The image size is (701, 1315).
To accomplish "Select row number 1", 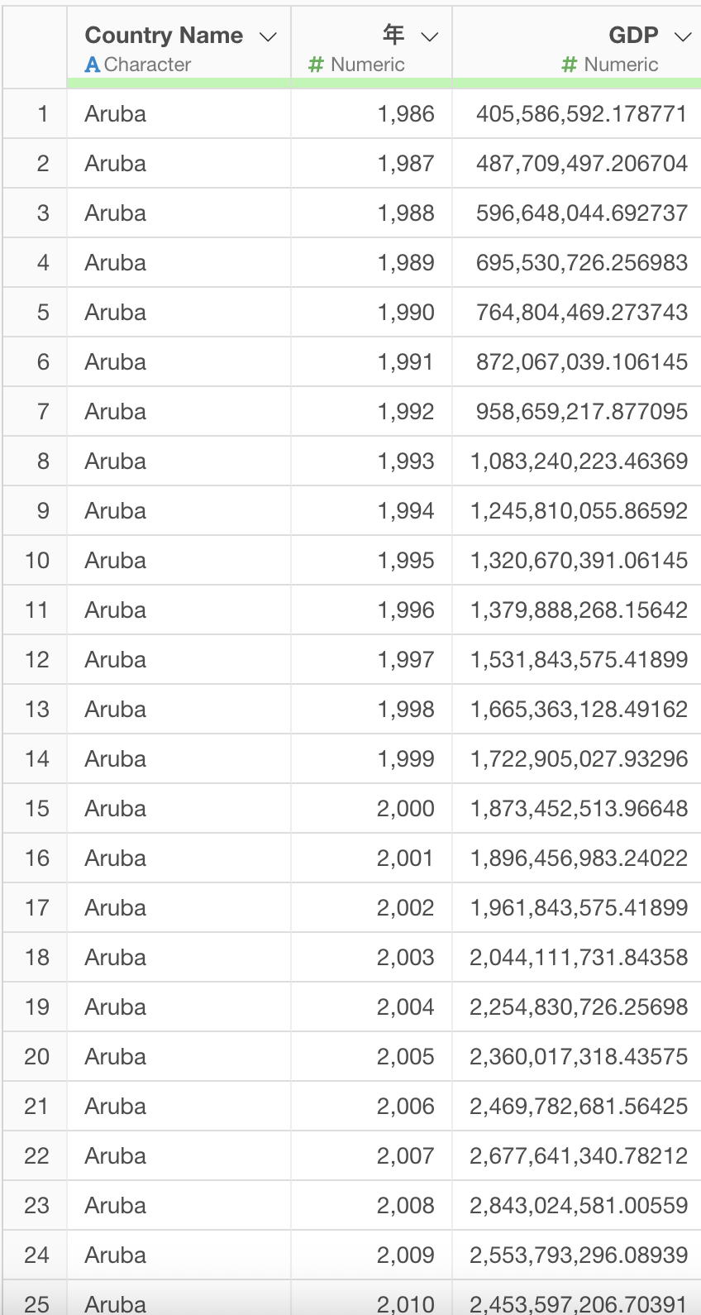I will pyautogui.click(x=43, y=113).
